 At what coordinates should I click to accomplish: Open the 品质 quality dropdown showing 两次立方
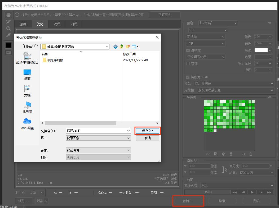click(x=256, y=172)
